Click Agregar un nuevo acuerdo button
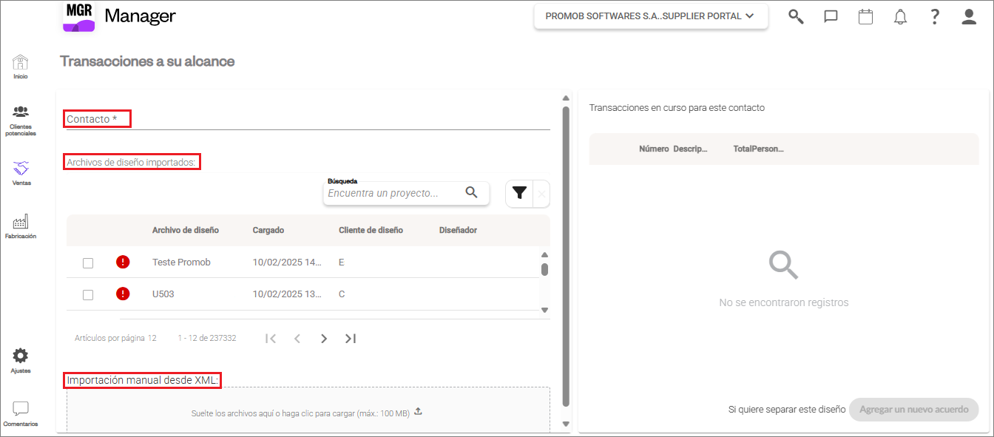Viewport: 994px width, 437px height. coord(914,410)
